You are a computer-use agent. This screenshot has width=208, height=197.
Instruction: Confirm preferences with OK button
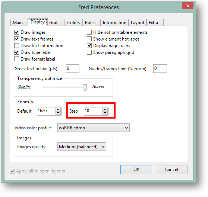136,169
